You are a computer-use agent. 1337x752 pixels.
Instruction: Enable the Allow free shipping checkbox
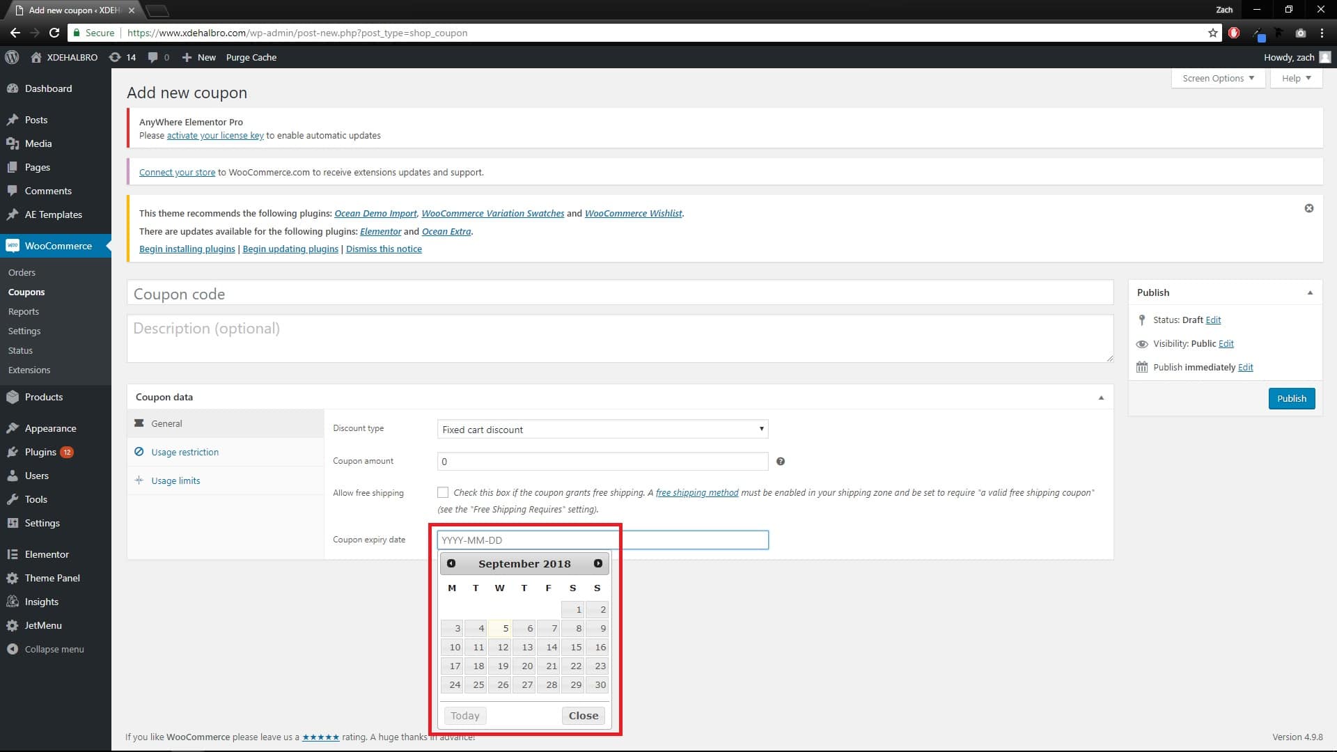(443, 492)
